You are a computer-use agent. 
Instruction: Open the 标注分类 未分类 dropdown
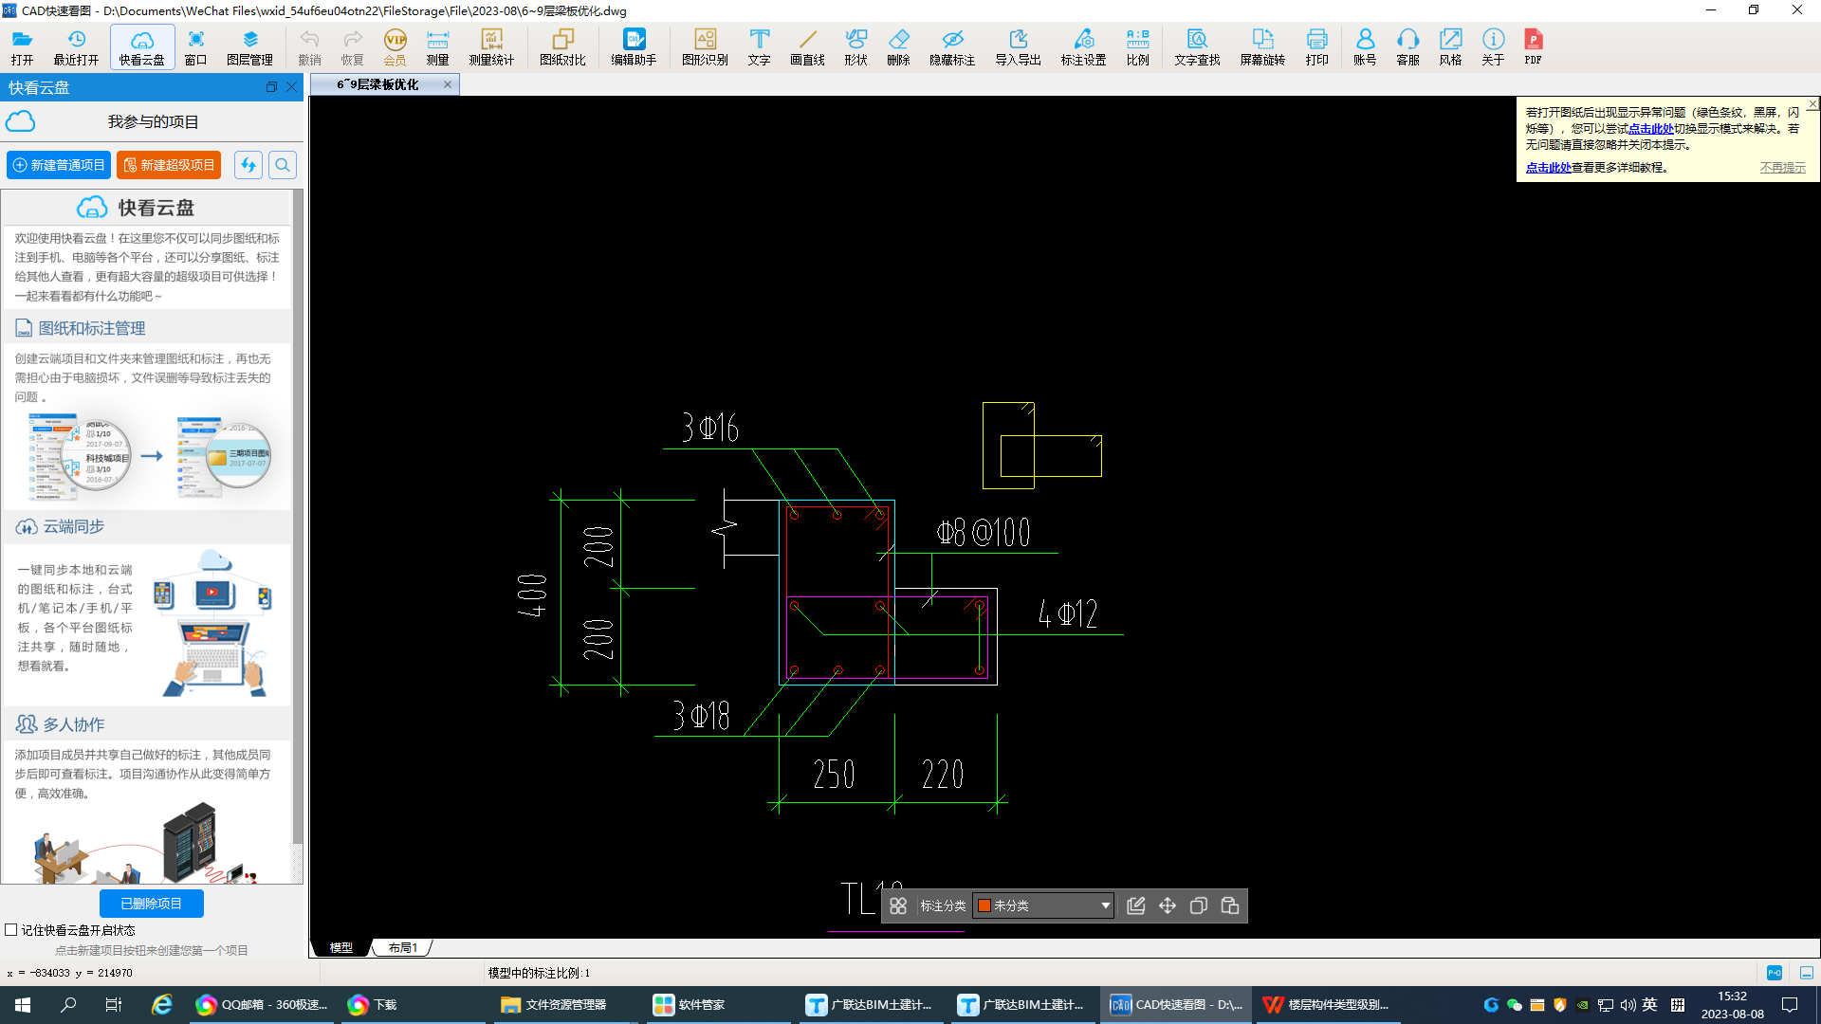(x=1043, y=905)
